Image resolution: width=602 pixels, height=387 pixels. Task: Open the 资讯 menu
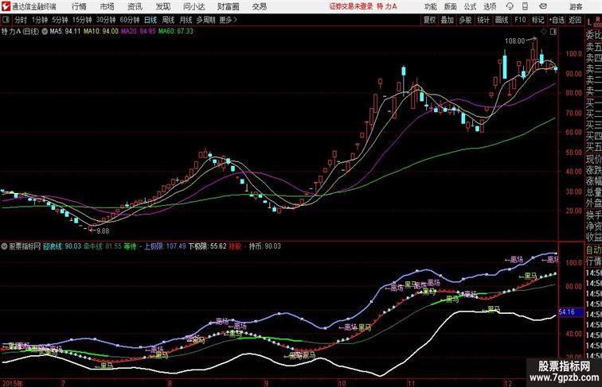[135, 6]
